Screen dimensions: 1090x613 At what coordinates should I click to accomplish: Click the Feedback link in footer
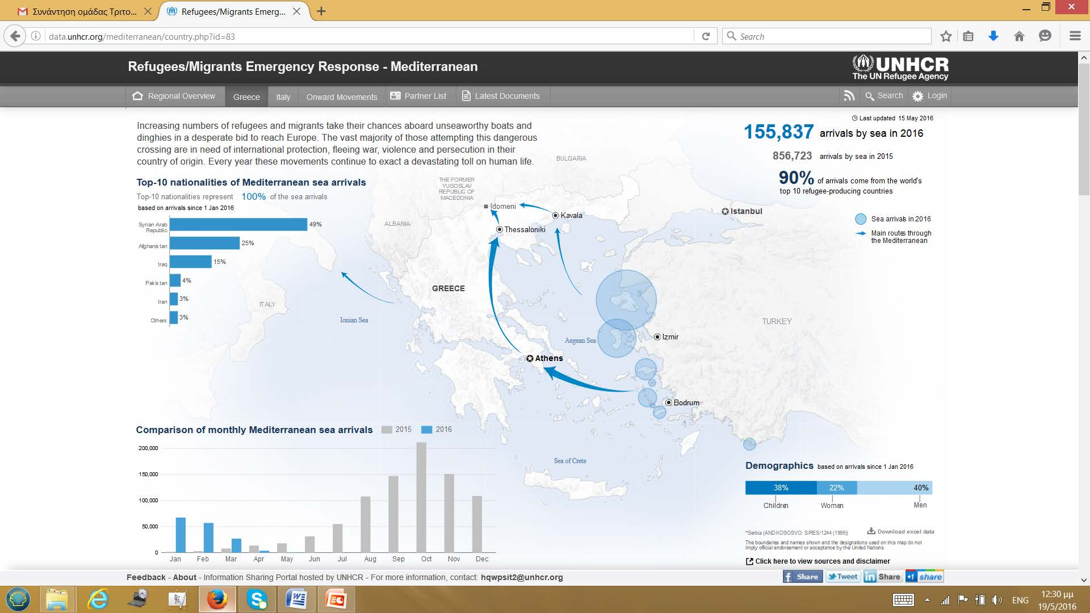pos(146,577)
